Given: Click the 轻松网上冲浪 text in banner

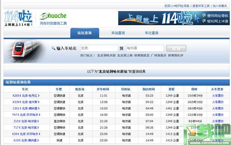Looking at the screenshot, I should [x=218, y=21].
